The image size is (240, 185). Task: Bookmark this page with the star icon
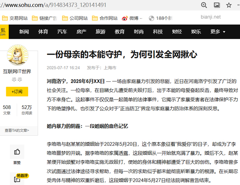pyautogui.click(x=229, y=5)
